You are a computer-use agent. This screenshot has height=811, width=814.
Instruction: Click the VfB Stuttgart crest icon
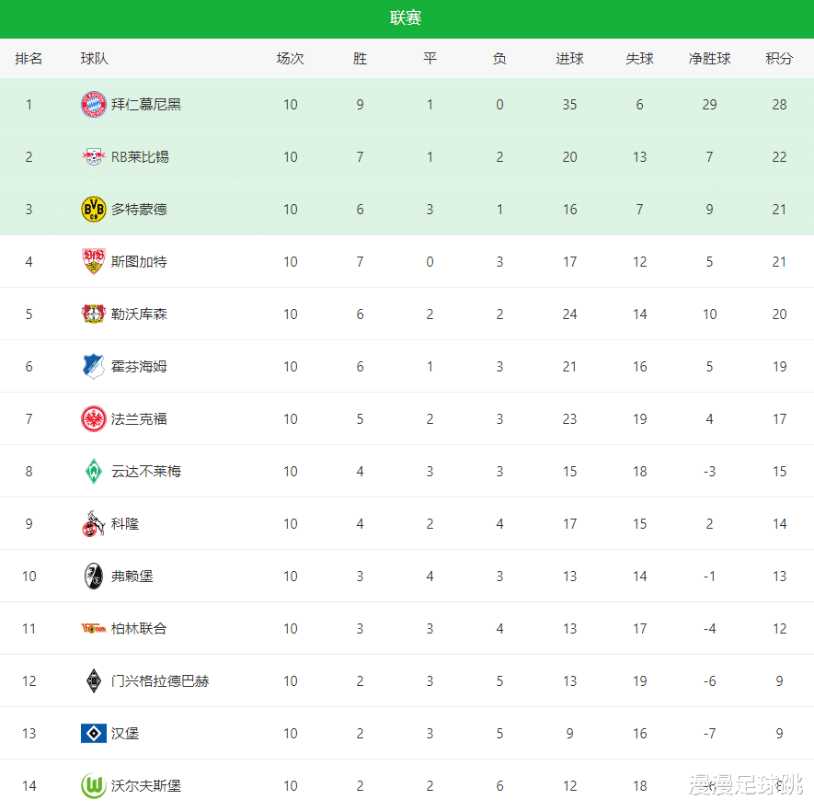94,262
